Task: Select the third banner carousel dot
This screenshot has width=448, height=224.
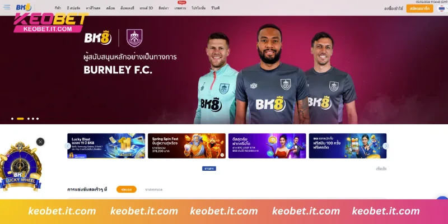Action: (29, 119)
